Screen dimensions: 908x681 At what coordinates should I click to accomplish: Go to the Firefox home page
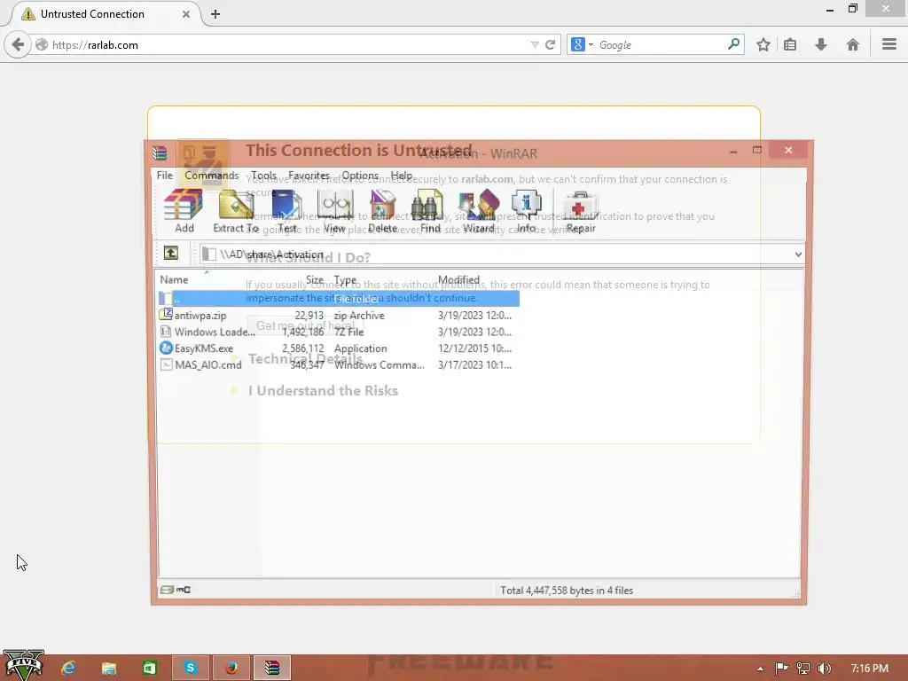[x=852, y=44]
